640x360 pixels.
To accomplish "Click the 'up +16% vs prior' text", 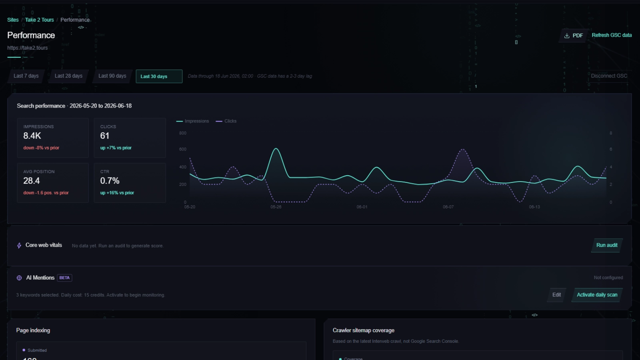I will pyautogui.click(x=117, y=193).
